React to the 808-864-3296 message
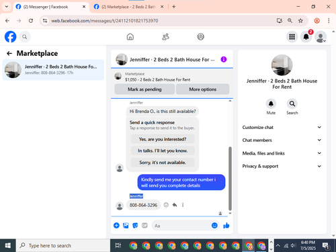This screenshot has width=336, height=252. click(x=166, y=205)
